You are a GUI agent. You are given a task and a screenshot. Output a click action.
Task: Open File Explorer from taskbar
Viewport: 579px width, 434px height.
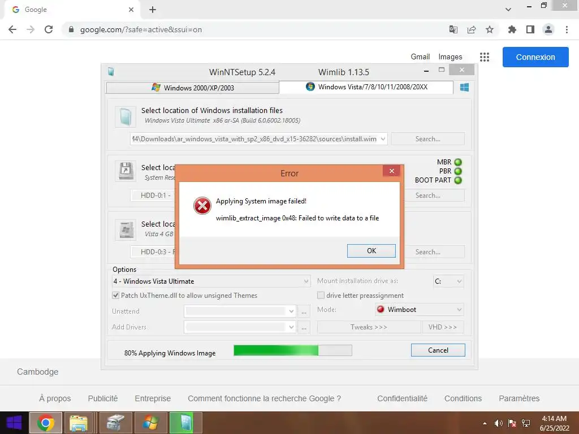point(78,423)
